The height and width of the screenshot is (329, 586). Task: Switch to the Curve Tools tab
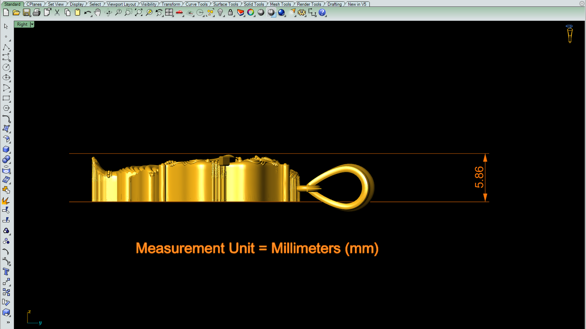tap(196, 4)
